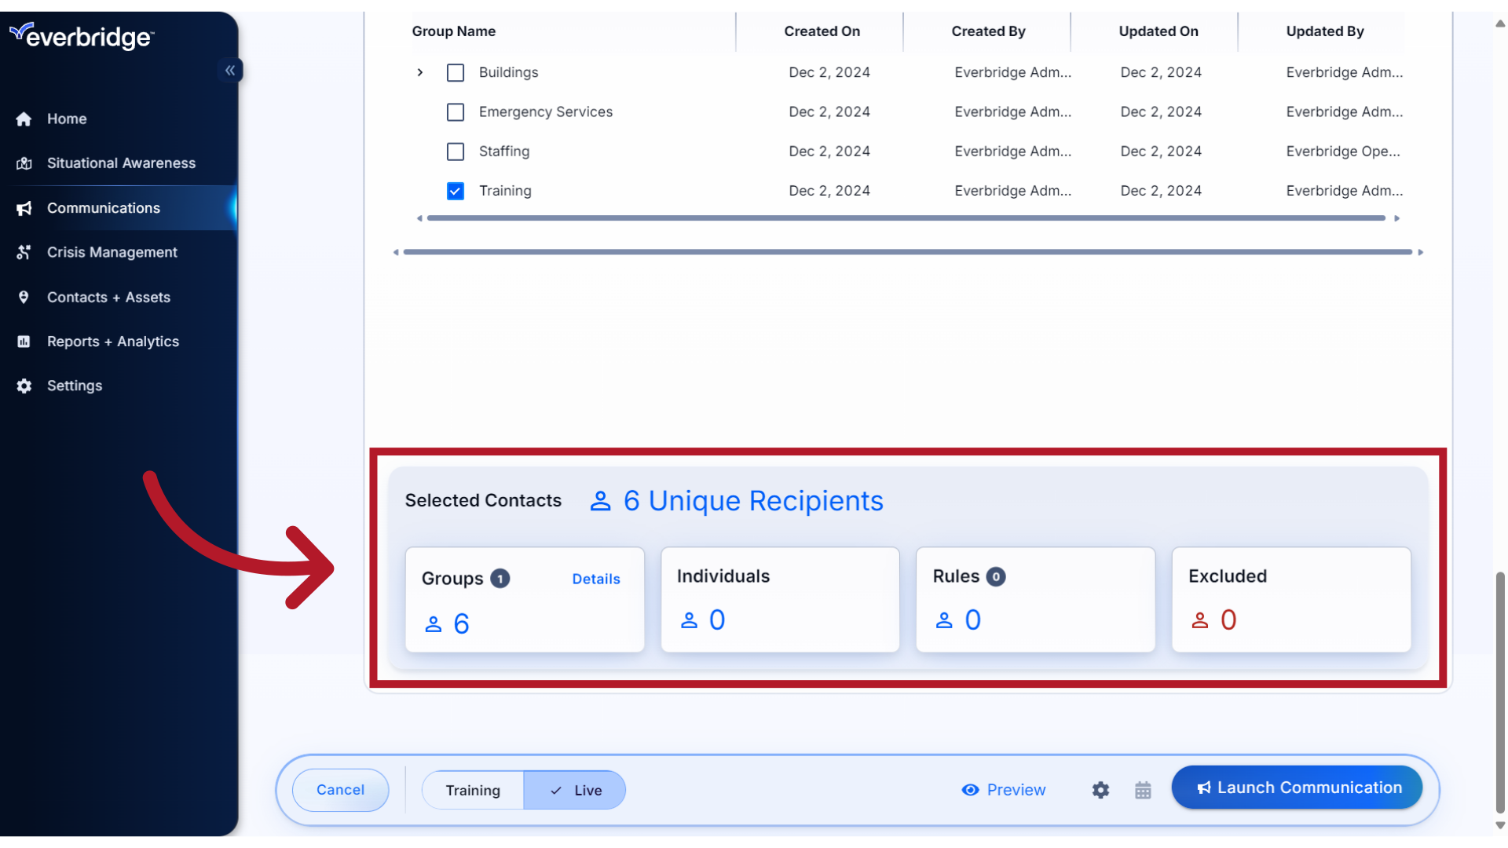Click the Launch Communication button
1508x848 pixels.
1297,788
